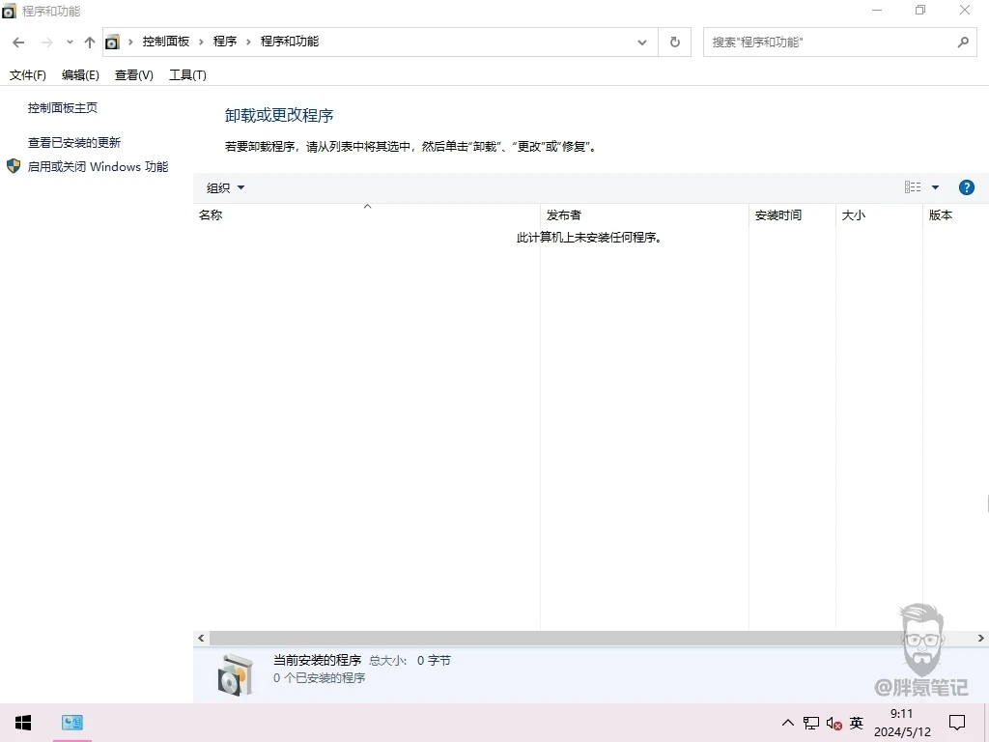Image resolution: width=989 pixels, height=742 pixels.
Task: Click 程序和功能 breadcrumb segment
Action: 290,42
